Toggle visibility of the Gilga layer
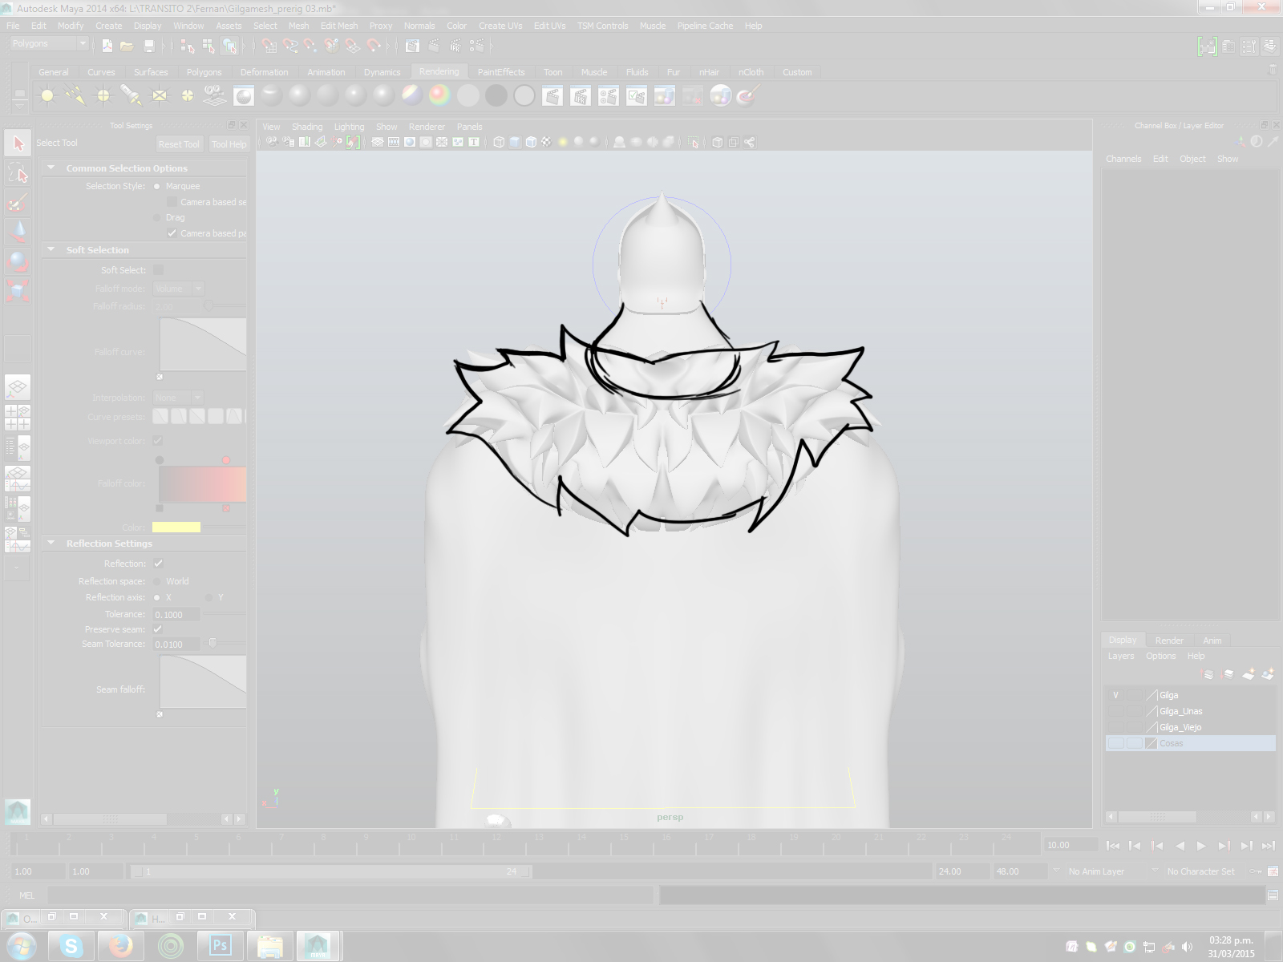This screenshot has height=962, width=1283. click(1115, 695)
